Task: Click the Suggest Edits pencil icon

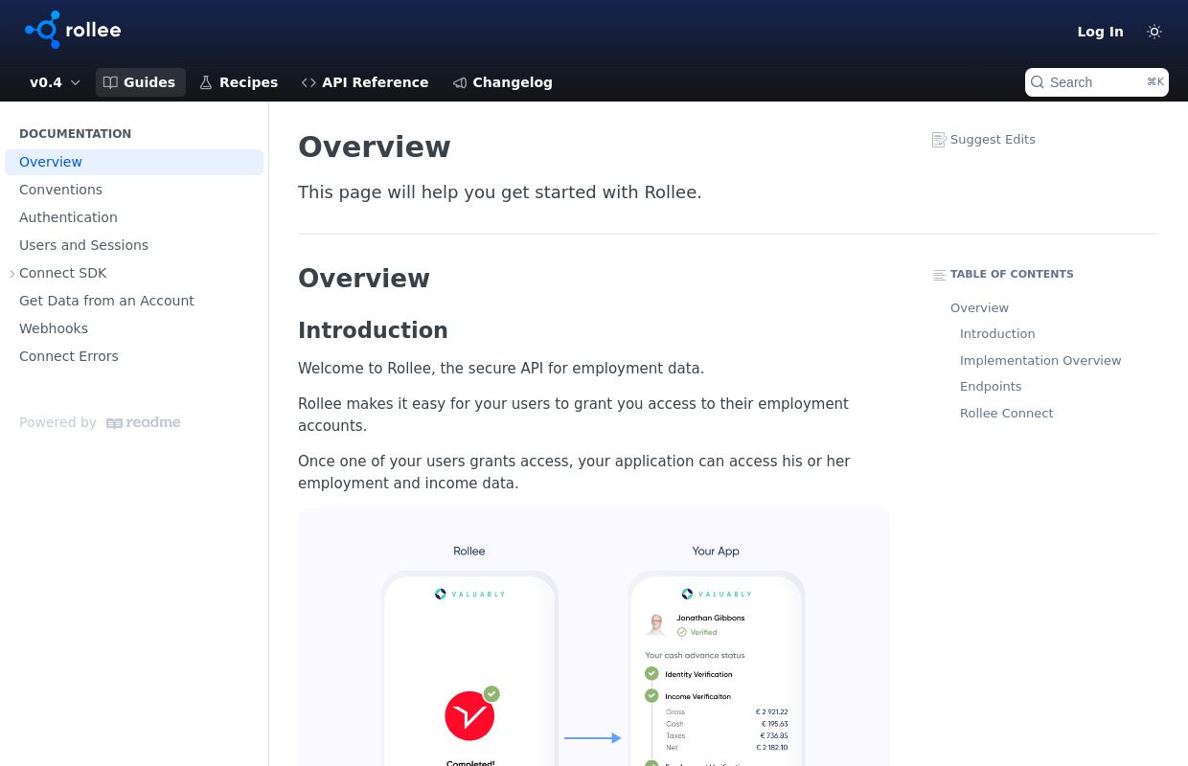Action: tap(939, 140)
